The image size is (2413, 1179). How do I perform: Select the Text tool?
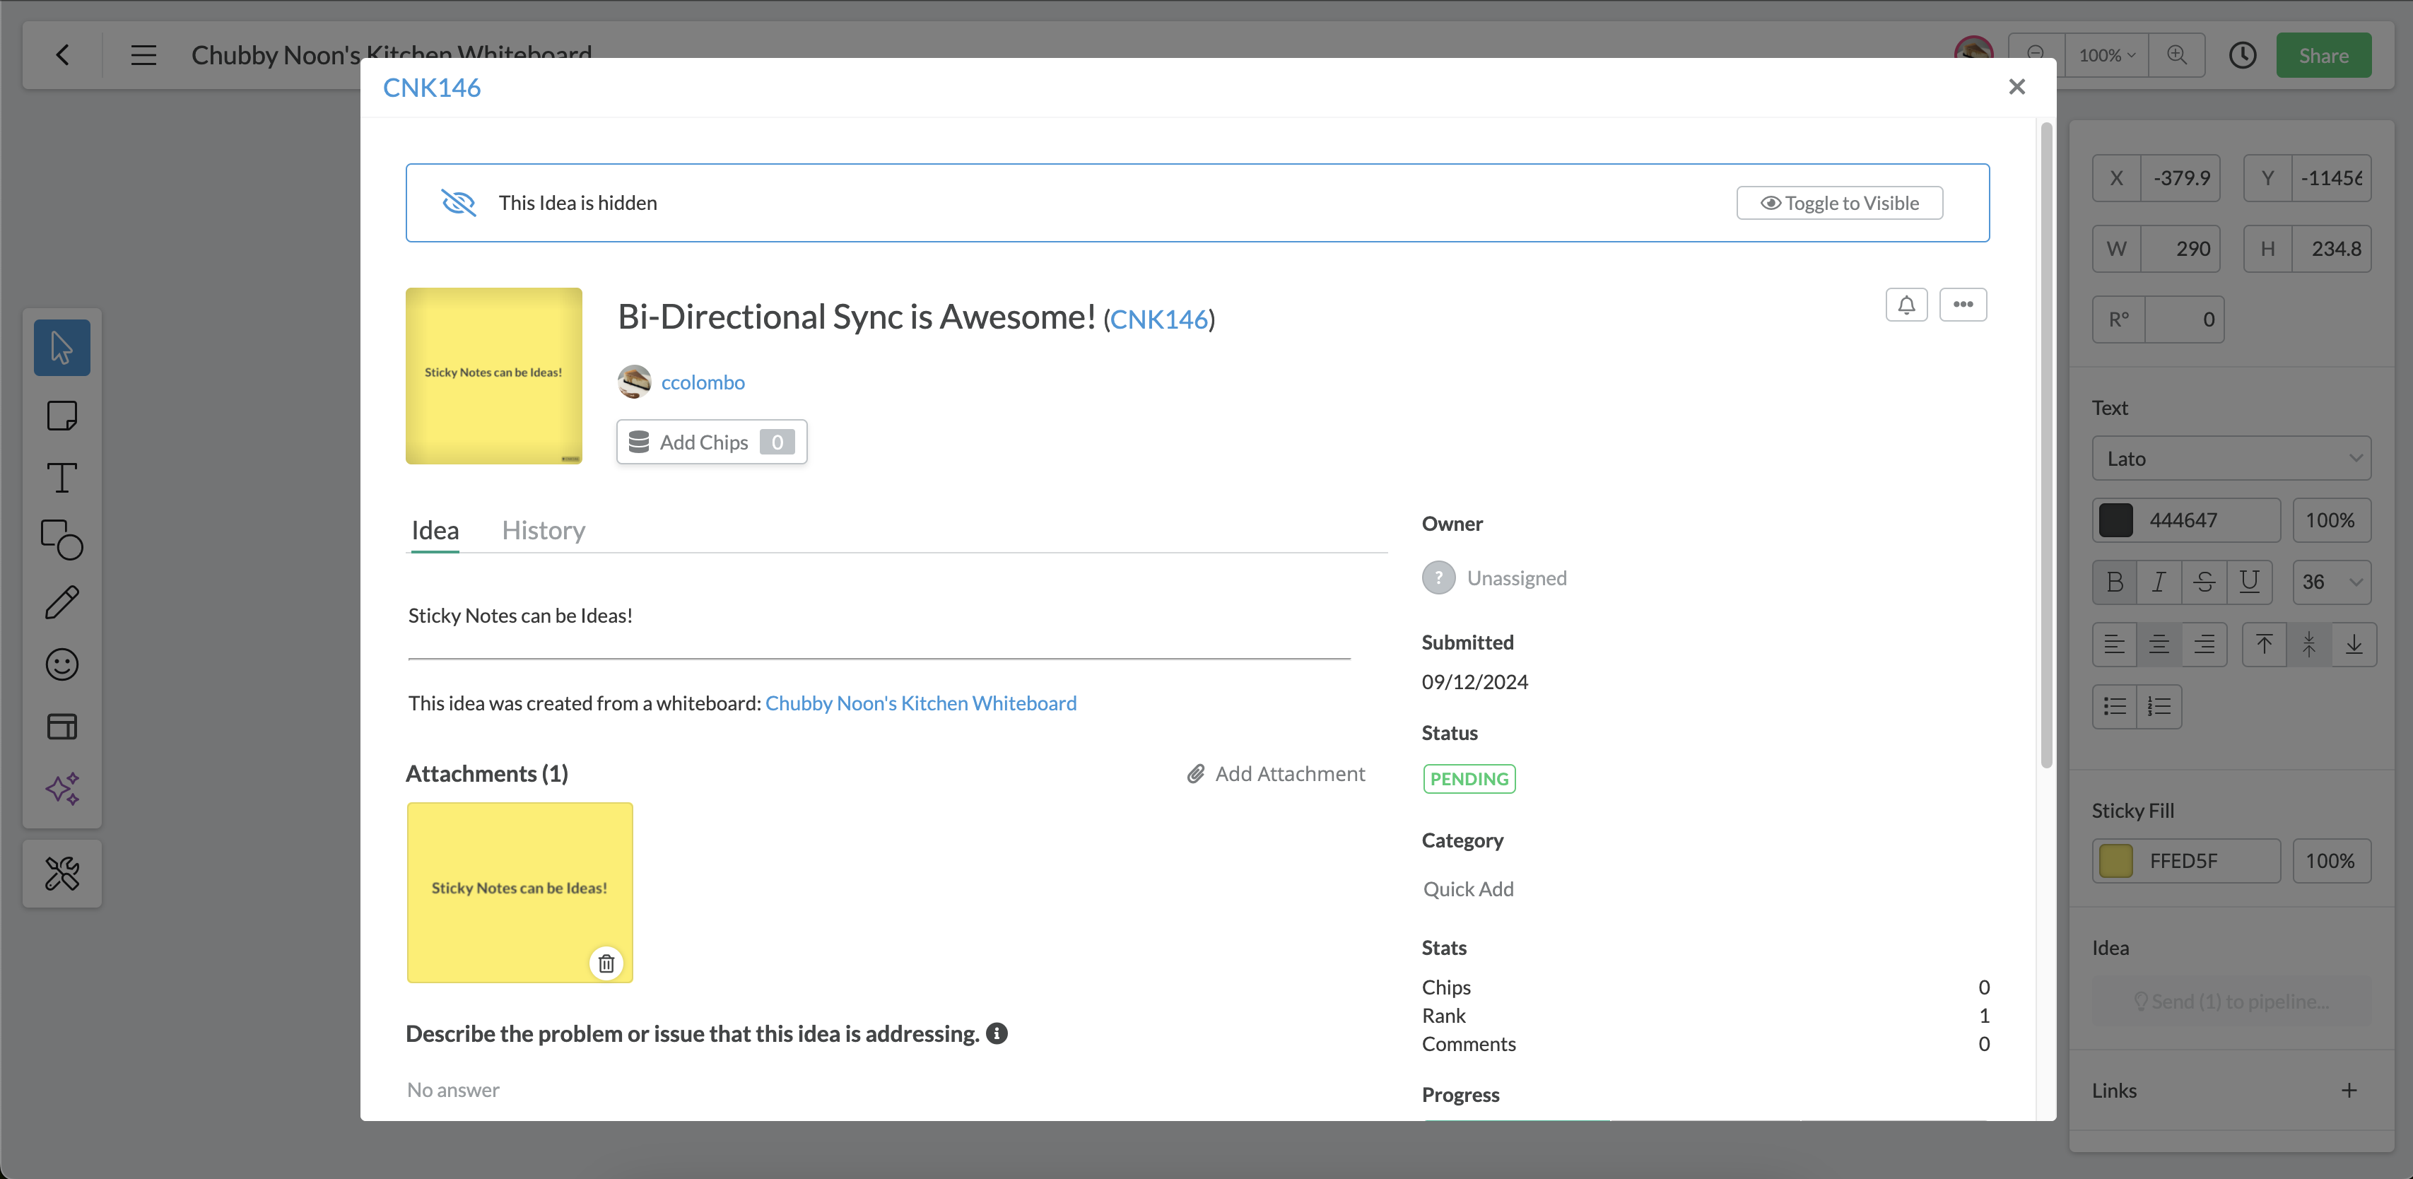tap(61, 478)
